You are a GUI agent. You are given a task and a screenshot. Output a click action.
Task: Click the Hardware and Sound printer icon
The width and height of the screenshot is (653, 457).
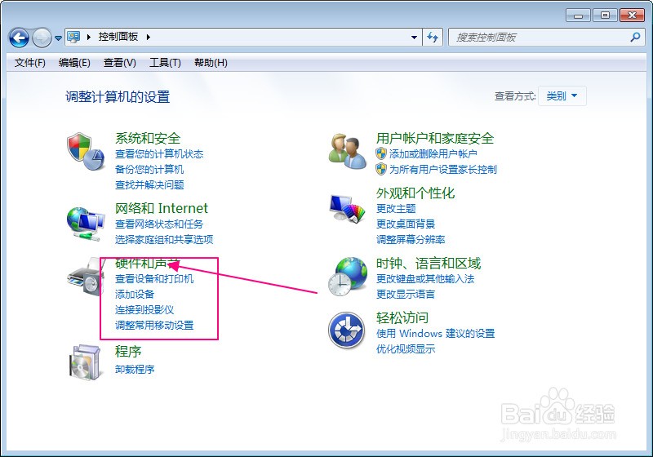pyautogui.click(x=85, y=277)
